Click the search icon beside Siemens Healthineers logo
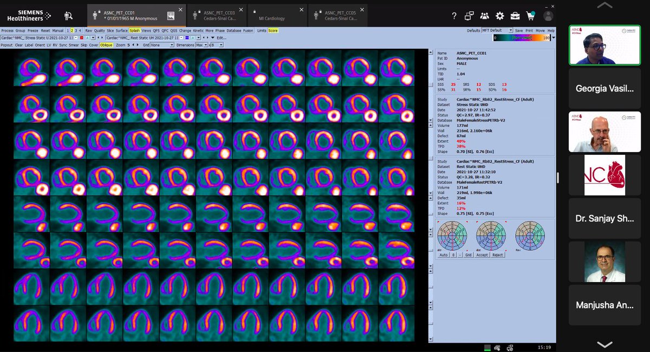The height and width of the screenshot is (352, 650). coord(68,15)
